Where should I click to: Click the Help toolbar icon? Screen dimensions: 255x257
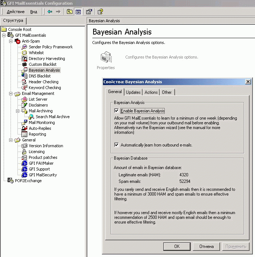click(100, 12)
